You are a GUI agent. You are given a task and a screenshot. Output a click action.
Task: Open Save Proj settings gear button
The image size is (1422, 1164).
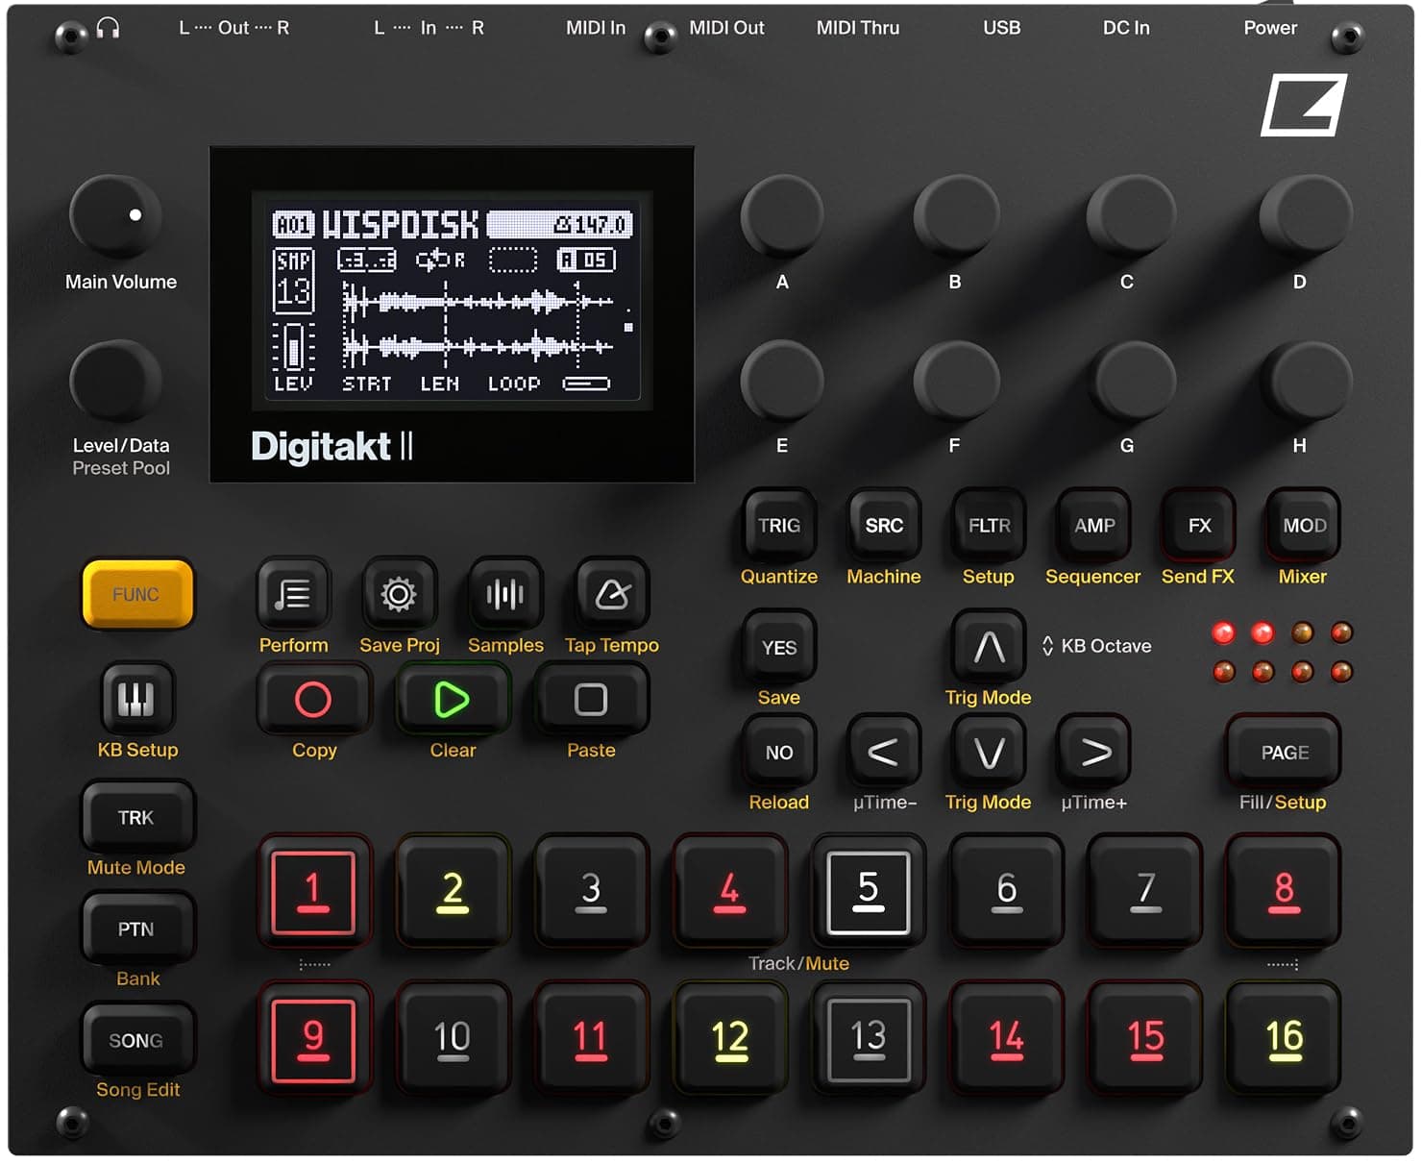(399, 594)
